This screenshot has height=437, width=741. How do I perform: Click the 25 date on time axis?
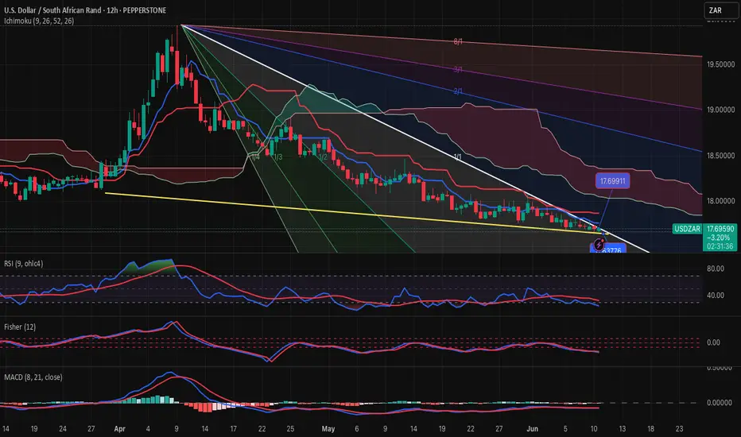point(290,429)
